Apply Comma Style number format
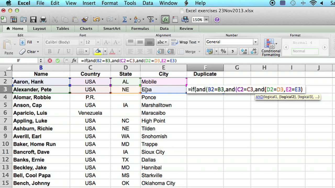This screenshot has width=335, height=188. [x=232, y=51]
